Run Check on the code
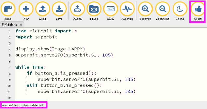The image size is (207, 109). point(198,9)
